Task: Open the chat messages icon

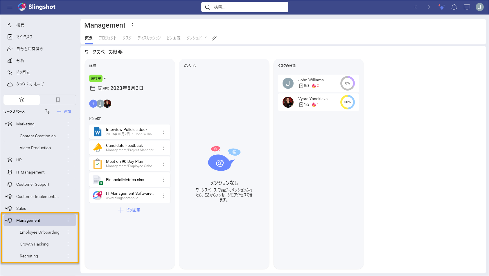Action: (x=467, y=7)
